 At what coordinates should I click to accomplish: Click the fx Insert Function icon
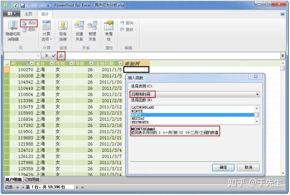(61, 55)
